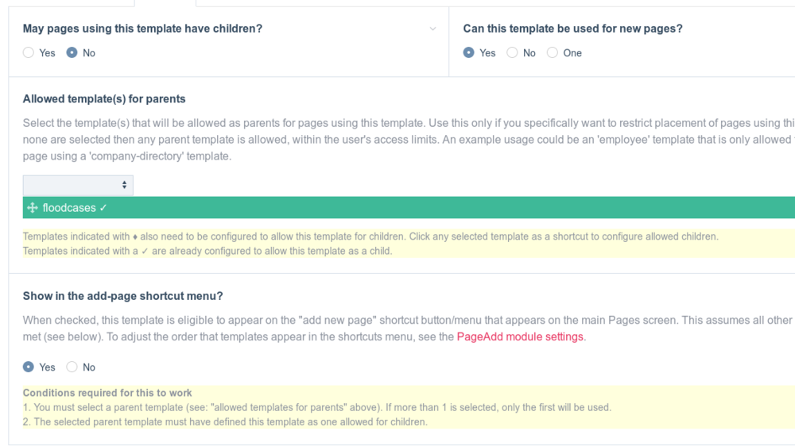795x446 pixels.
Task: Click the move handle icon on floodcases
Action: coord(33,208)
